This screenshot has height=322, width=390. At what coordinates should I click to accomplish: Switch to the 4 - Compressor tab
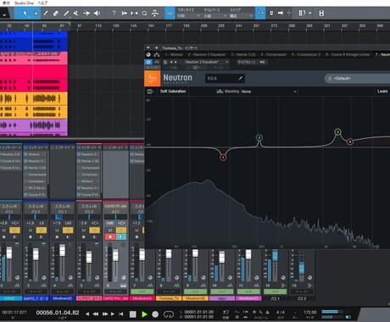(x=273, y=54)
